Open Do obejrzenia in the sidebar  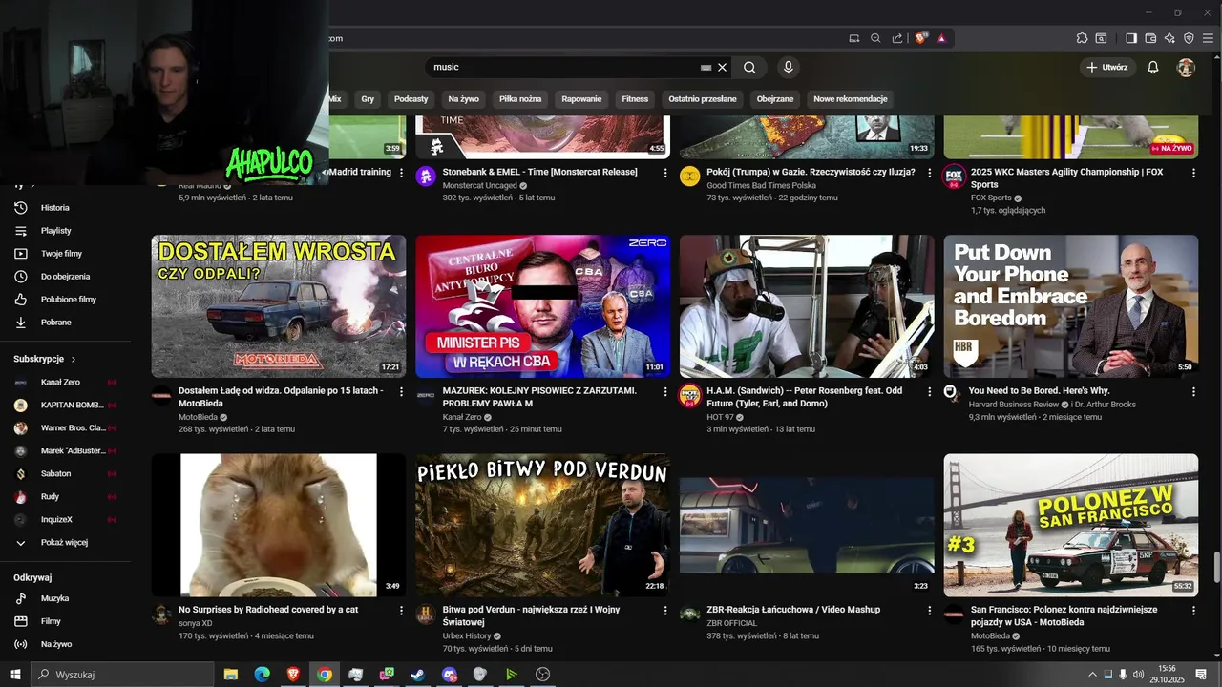tap(65, 277)
